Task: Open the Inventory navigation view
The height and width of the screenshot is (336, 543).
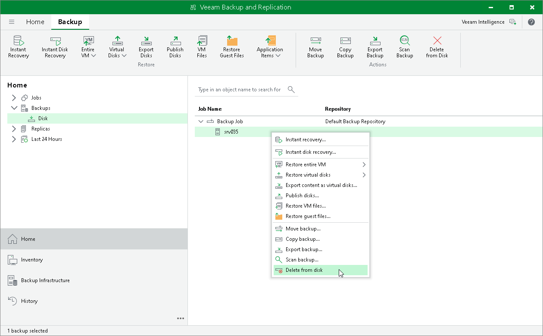Action: click(94, 260)
